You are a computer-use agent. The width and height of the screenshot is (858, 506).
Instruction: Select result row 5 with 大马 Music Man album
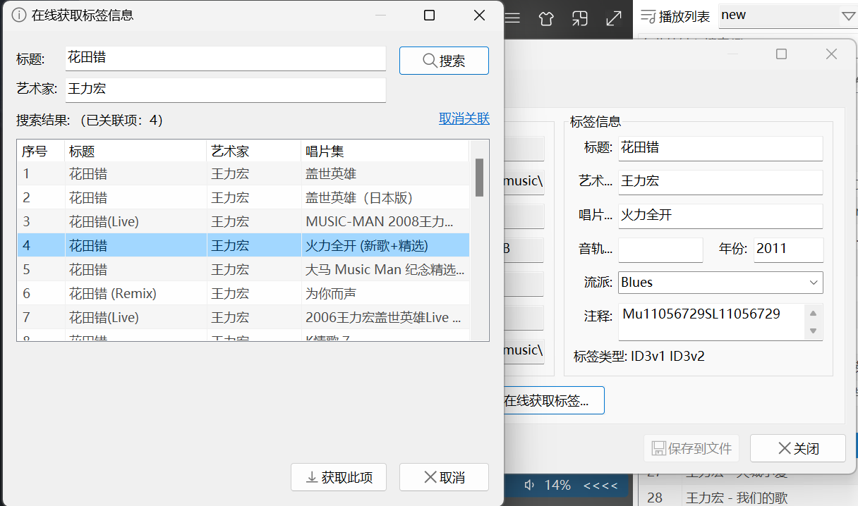pos(247,269)
